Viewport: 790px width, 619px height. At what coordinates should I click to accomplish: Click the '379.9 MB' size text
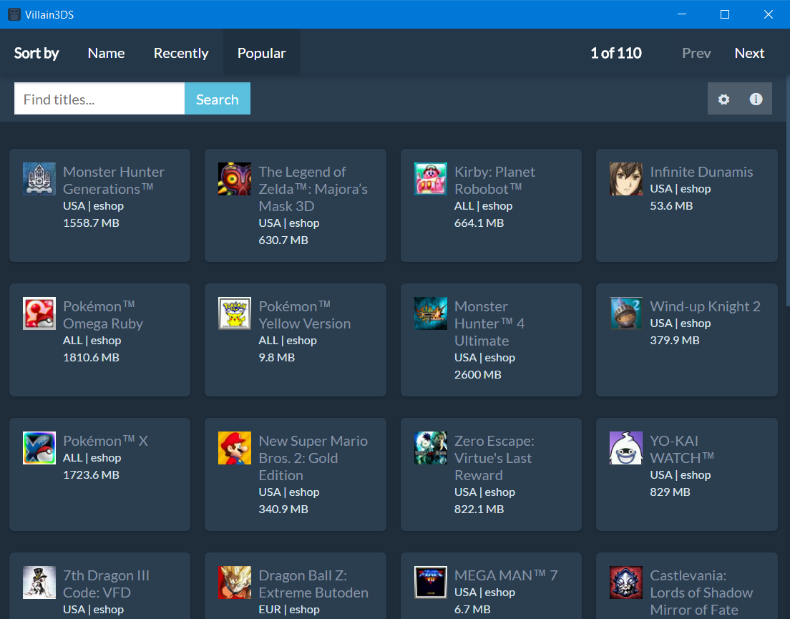point(675,340)
